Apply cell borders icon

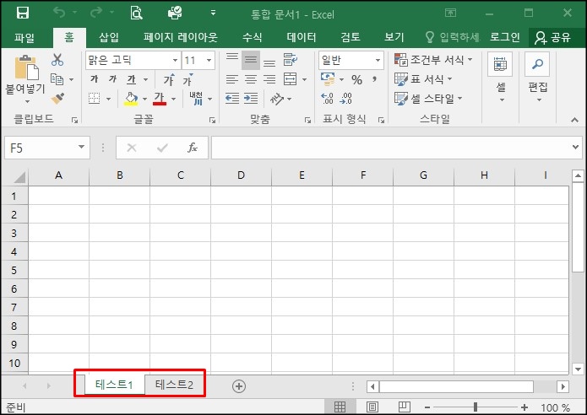point(95,99)
